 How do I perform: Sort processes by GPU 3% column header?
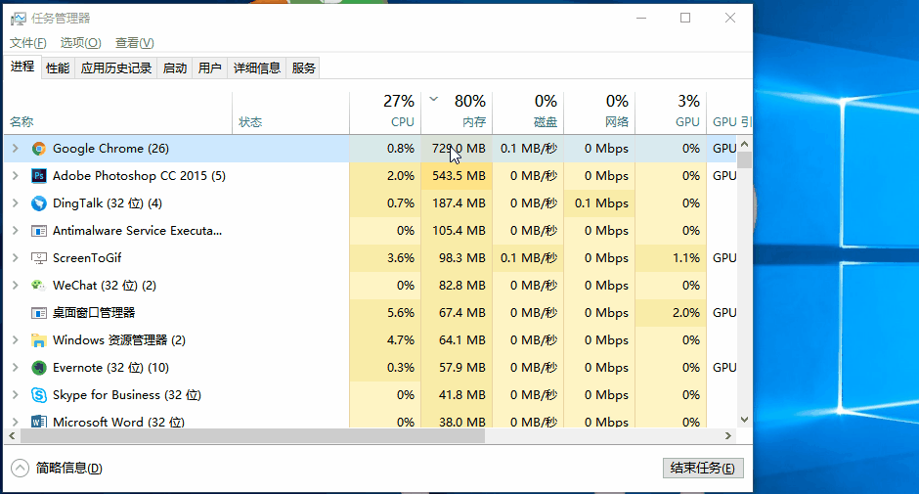pyautogui.click(x=672, y=112)
